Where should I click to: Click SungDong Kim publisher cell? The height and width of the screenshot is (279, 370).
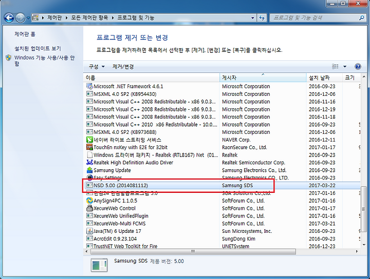point(238,238)
